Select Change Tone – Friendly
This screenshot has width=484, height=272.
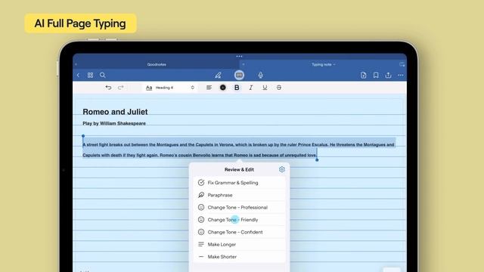pyautogui.click(x=239, y=220)
